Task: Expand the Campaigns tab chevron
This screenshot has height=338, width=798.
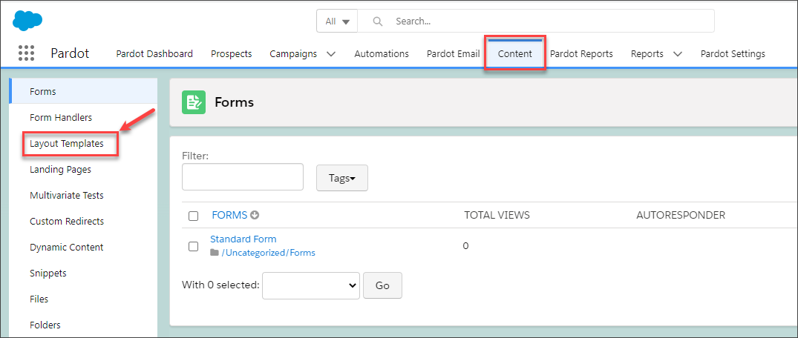Action: click(x=331, y=54)
